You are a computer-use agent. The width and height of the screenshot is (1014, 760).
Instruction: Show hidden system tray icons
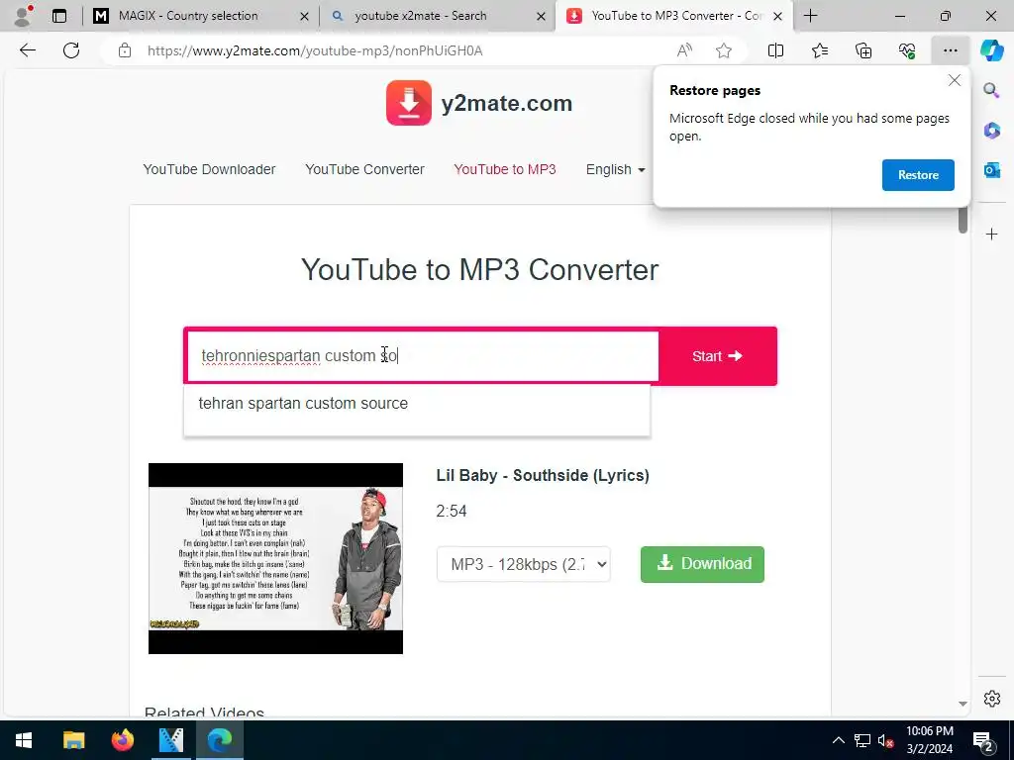tap(838, 740)
